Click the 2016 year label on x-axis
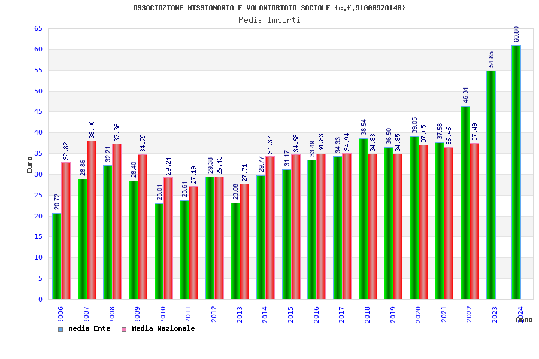The image size is (539, 359). [316, 314]
